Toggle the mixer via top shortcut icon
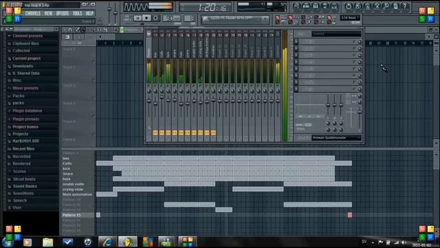Image resolution: width=440 pixels, height=248 pixels. click(x=334, y=6)
